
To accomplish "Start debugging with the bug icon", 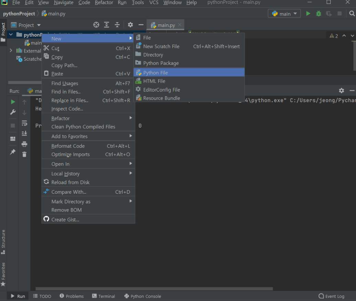I will coord(319,14).
